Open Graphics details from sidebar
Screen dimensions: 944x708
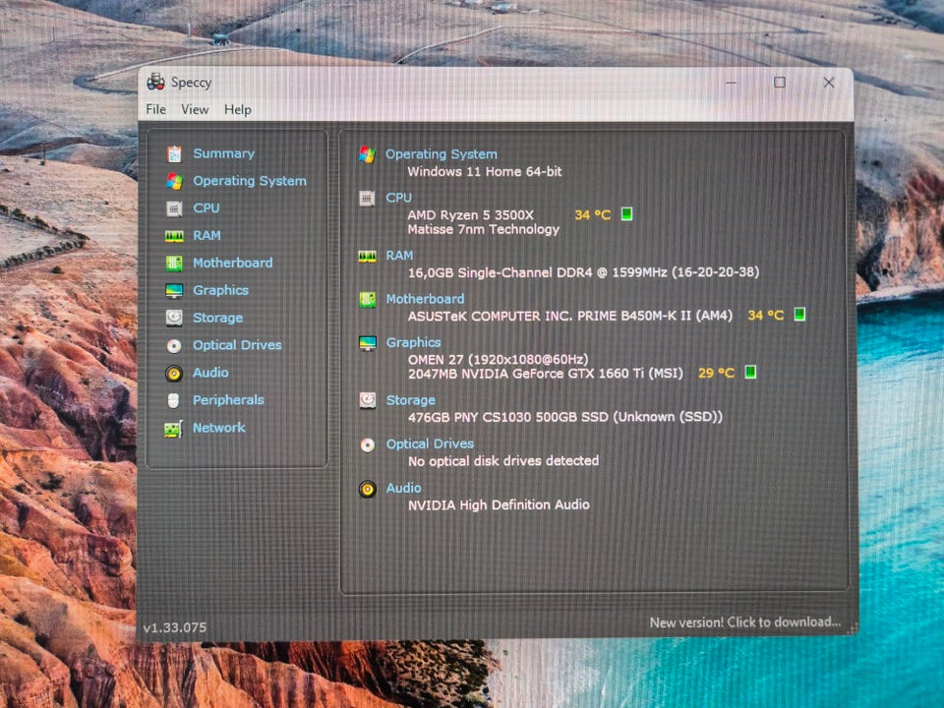coord(220,291)
